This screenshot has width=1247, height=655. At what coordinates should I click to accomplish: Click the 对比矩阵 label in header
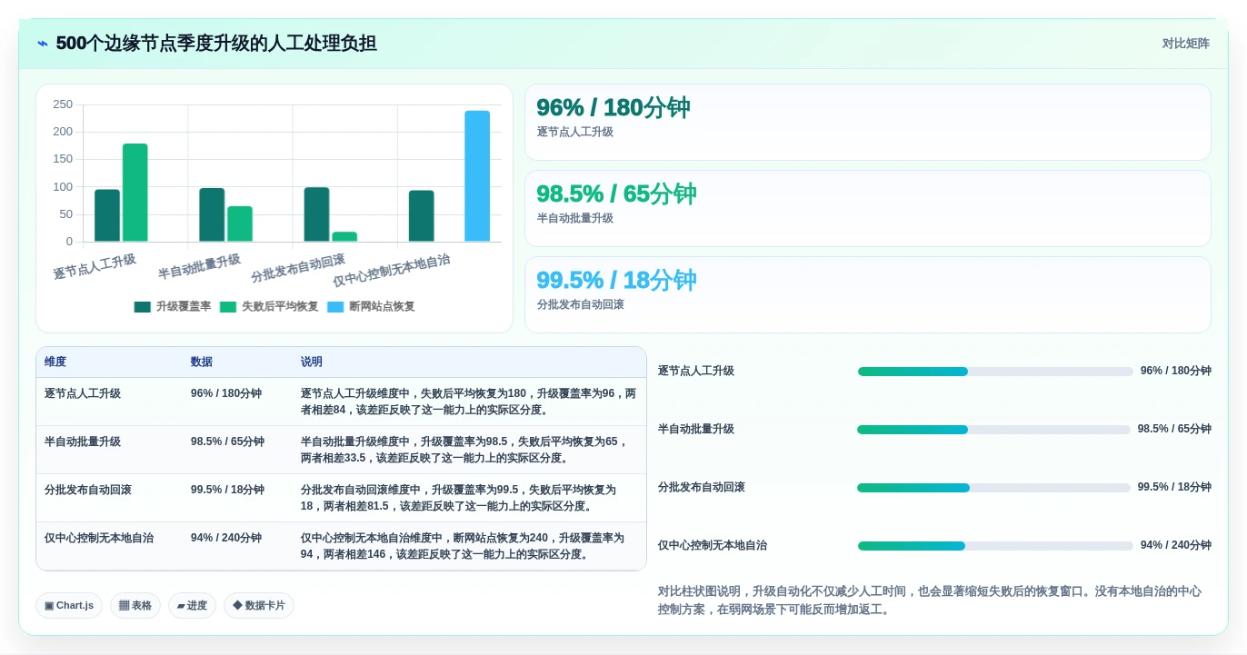(1185, 44)
